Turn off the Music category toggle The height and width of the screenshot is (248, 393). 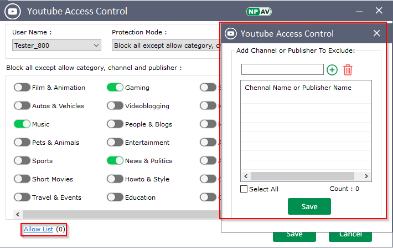point(22,124)
